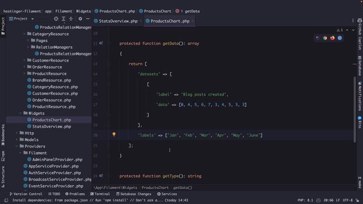Toggle the npm tool window
Image resolution: width=363 pixels, height=204 pixels.
coord(3,156)
